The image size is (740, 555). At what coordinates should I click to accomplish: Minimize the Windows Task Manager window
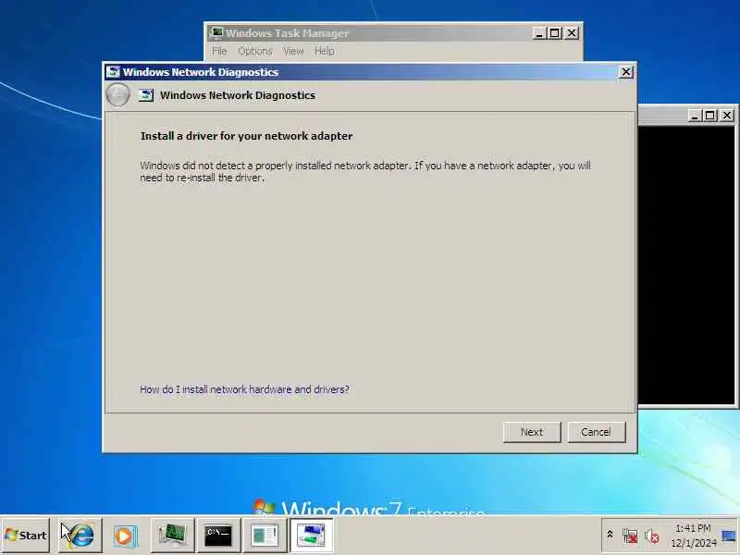point(539,33)
